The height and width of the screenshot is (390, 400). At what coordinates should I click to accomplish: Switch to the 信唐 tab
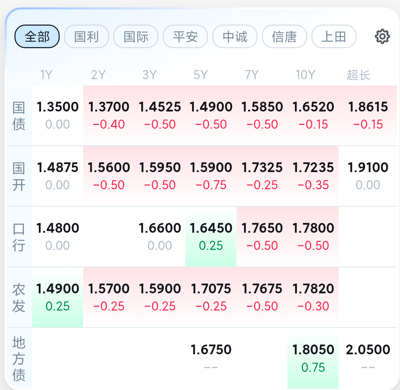(x=284, y=36)
